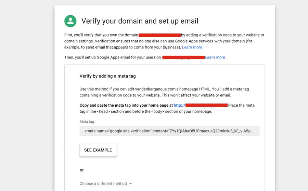Click the arrow beside Choose a different method
This screenshot has width=308, height=191.
click(131, 184)
